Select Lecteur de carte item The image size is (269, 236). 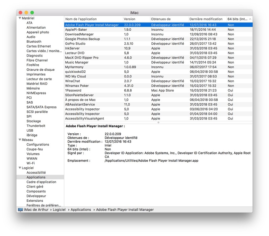[x=39, y=79]
